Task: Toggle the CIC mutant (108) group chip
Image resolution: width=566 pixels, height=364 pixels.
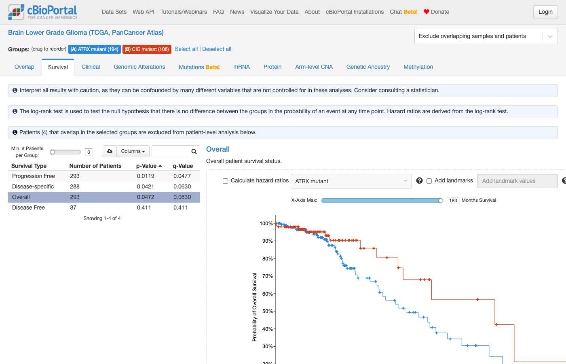Action: pos(147,49)
